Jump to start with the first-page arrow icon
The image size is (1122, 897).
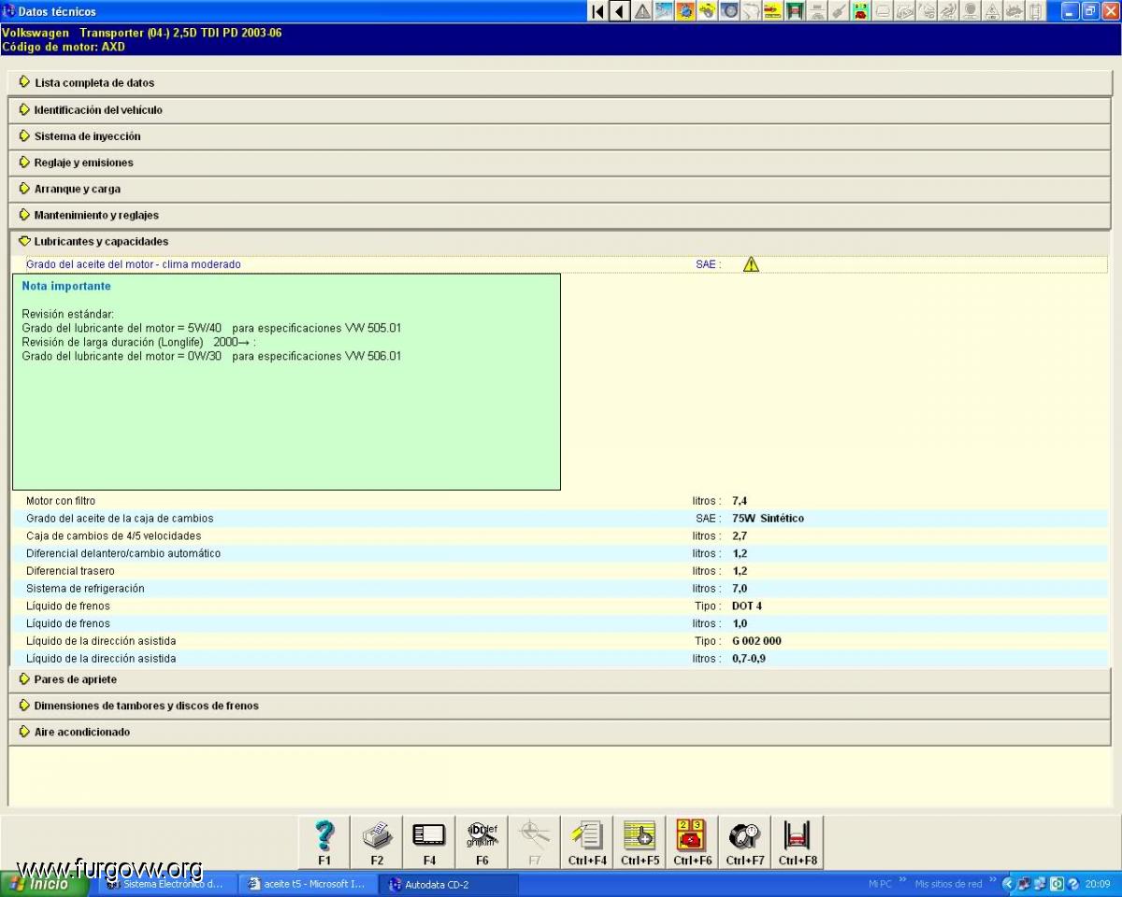597,11
